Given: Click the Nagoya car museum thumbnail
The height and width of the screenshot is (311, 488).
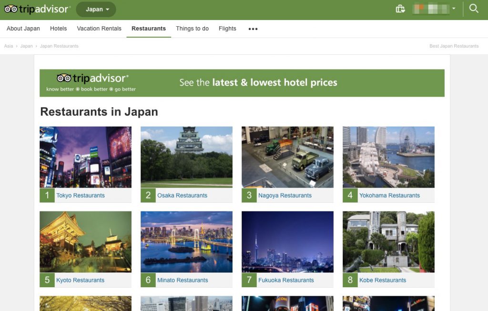Looking at the screenshot, I should (287, 157).
